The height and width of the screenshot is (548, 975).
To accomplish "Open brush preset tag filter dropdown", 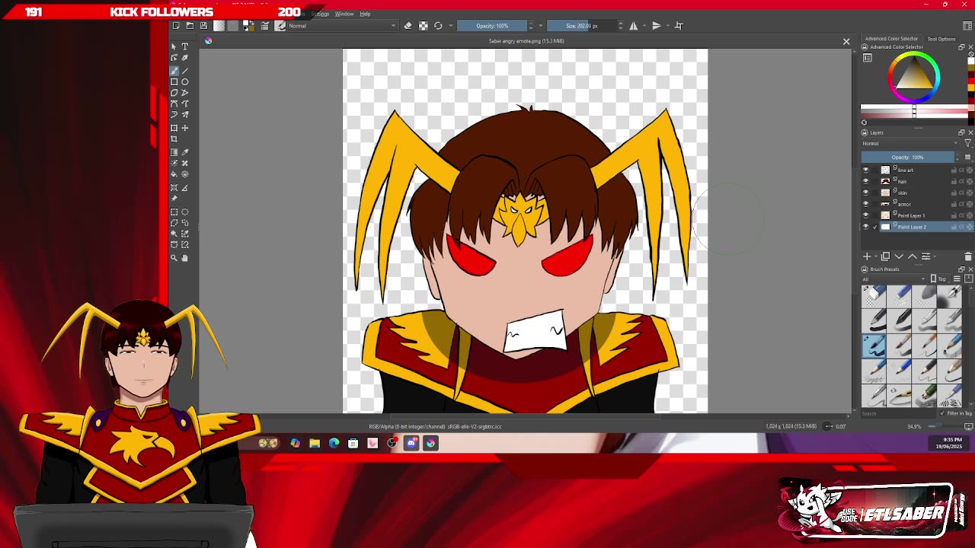I will [893, 279].
